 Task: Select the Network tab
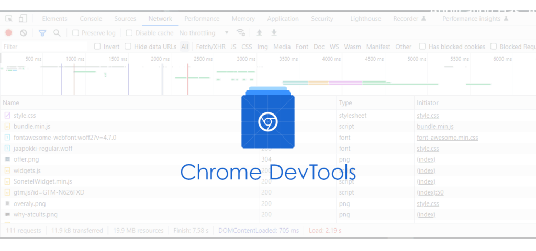pyautogui.click(x=160, y=19)
